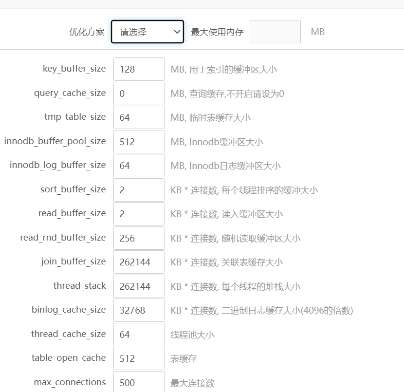Click the 最大使用内存 label text
This screenshot has height=392, width=404.
pyautogui.click(x=217, y=32)
